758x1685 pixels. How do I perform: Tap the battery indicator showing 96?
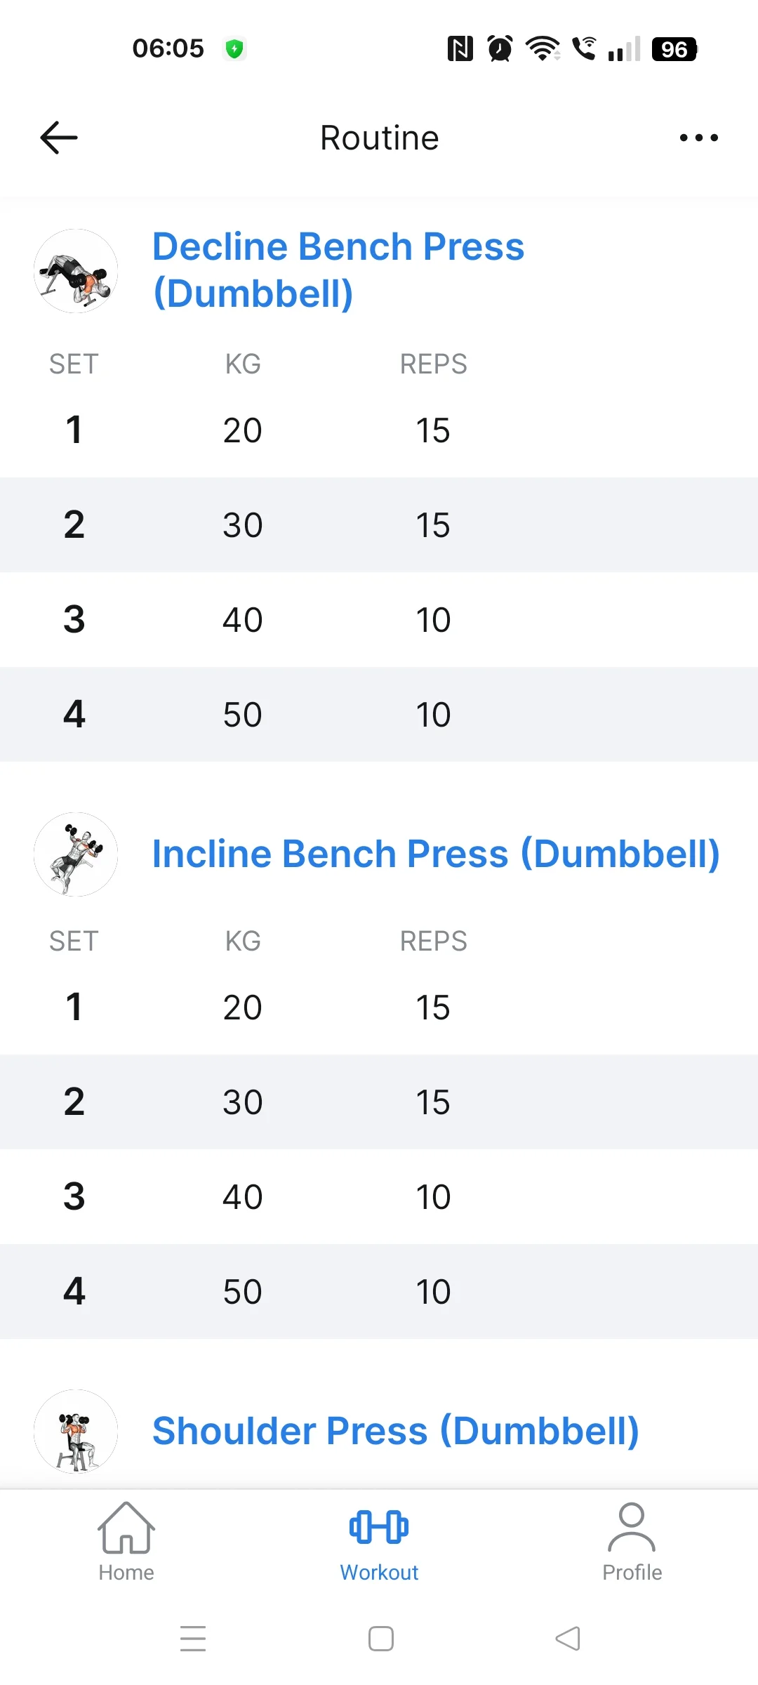click(x=674, y=49)
